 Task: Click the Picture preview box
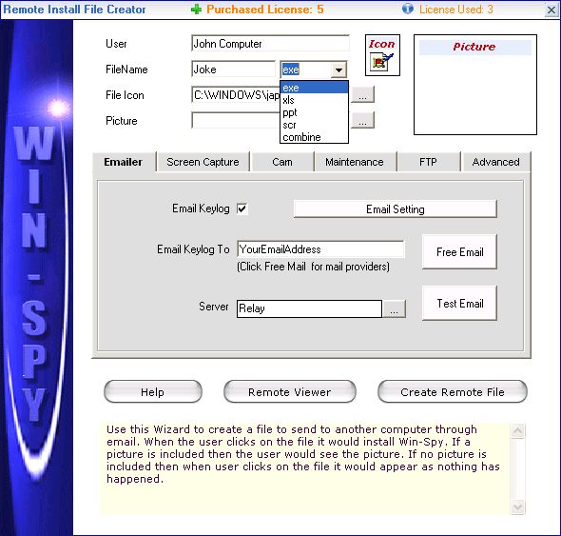pyautogui.click(x=475, y=85)
